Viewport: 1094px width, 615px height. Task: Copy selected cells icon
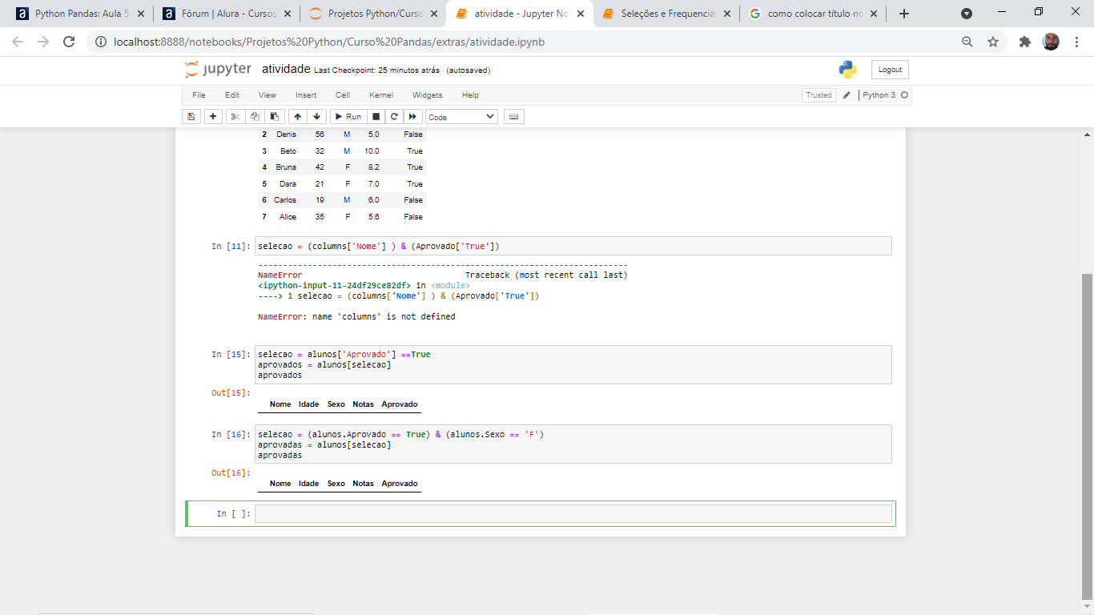pos(255,117)
